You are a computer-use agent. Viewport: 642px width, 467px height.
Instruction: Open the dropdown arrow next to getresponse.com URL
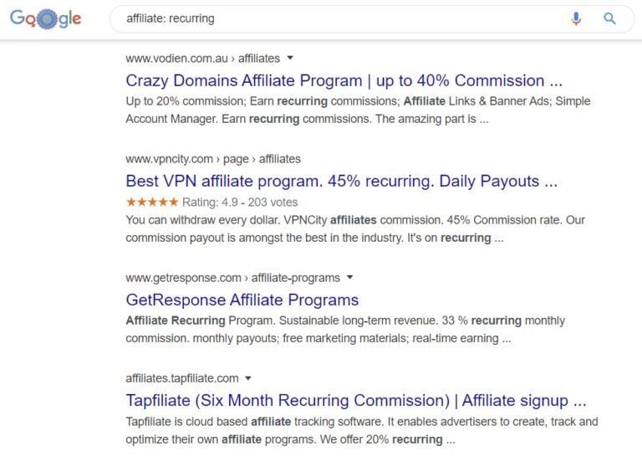tap(350, 277)
